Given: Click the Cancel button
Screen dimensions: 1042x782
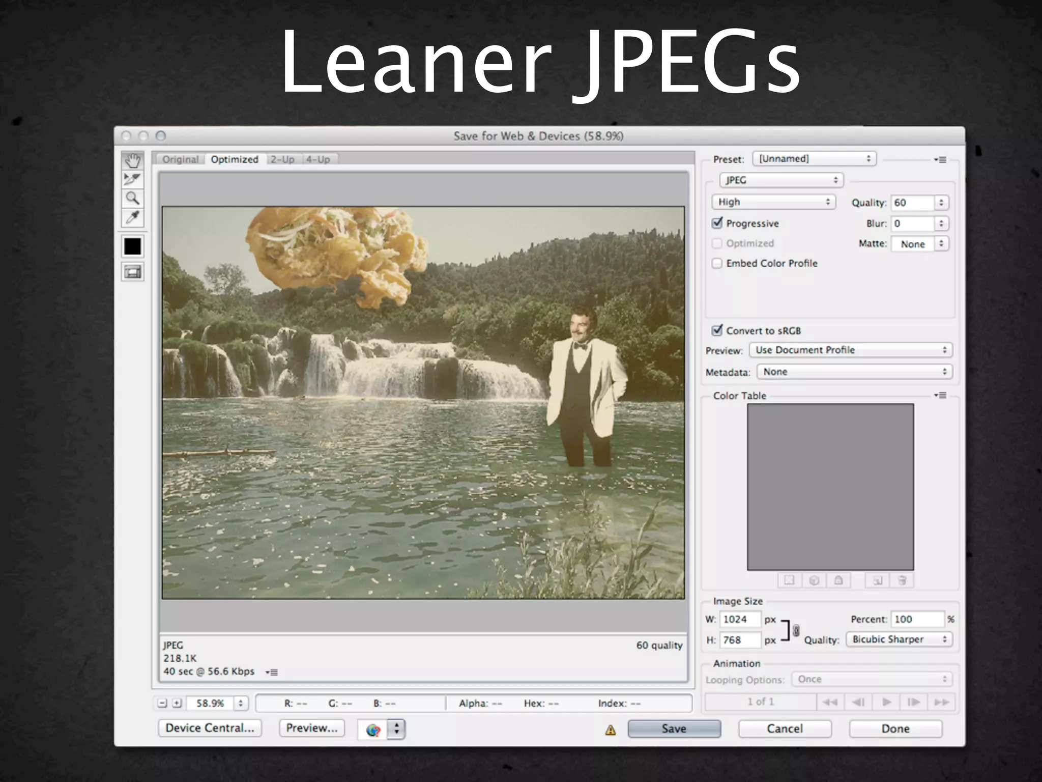Looking at the screenshot, I should tap(785, 729).
